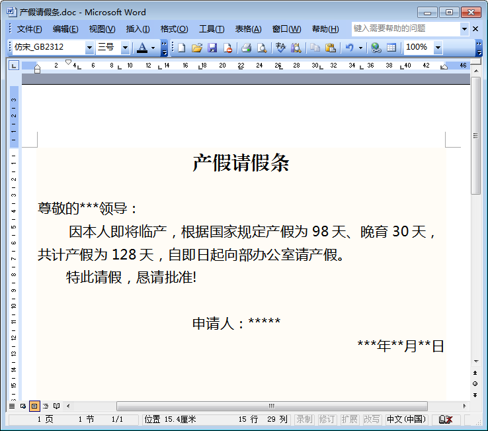Switch to Reading Layout view
This screenshot has width=488, height=431.
(56, 406)
